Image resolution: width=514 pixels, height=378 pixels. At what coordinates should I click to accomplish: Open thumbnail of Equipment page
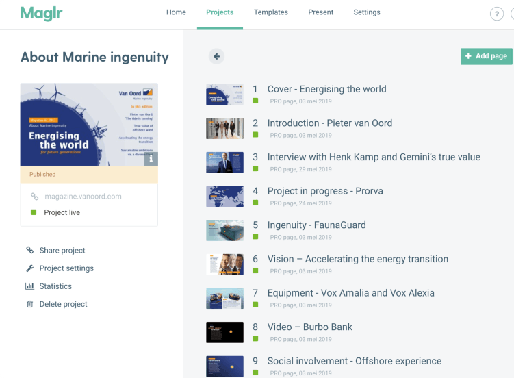tap(225, 299)
